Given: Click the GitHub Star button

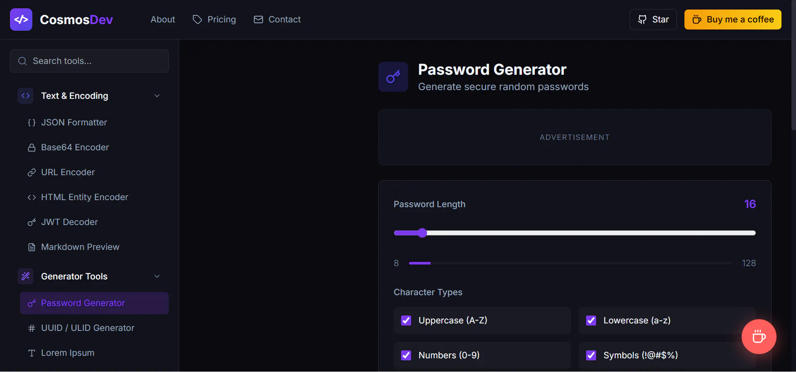Looking at the screenshot, I should 653,20.
